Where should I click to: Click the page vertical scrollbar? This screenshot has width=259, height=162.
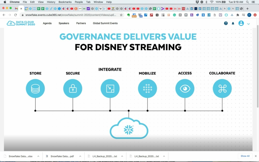(x=258, y=66)
